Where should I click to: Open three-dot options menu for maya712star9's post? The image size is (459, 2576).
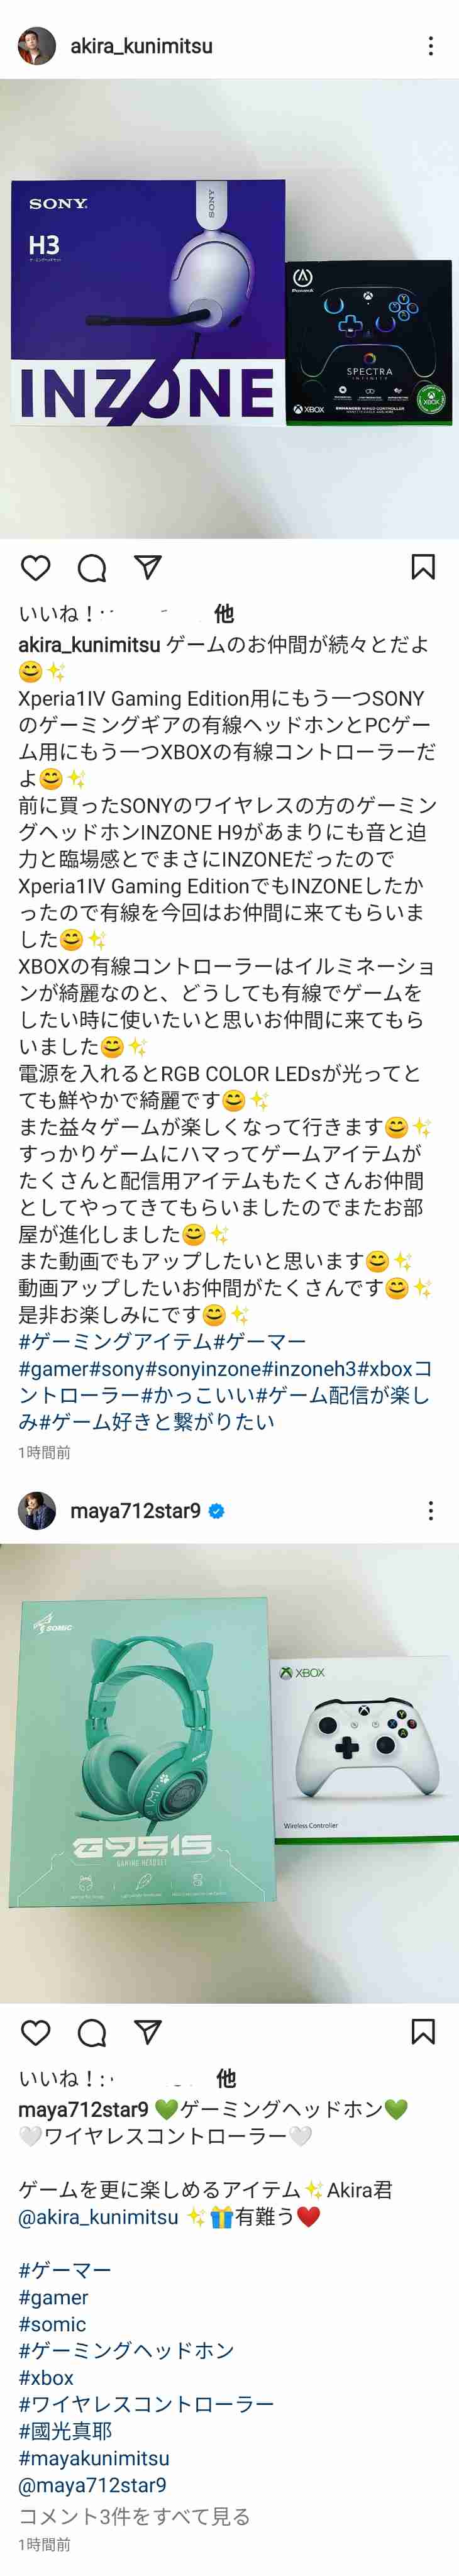pos(431,1510)
